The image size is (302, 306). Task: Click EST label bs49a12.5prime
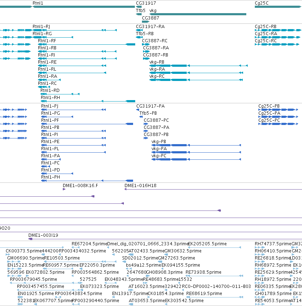pos(144,265)
